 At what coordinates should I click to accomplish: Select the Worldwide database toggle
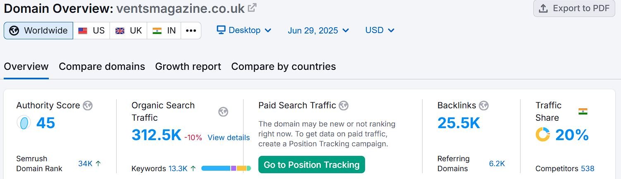click(38, 31)
